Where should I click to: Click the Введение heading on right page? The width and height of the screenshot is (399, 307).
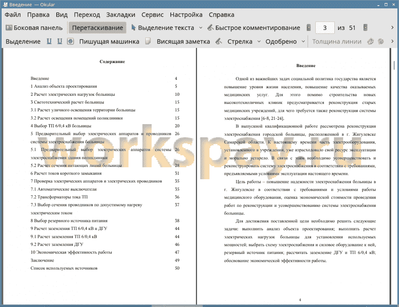[x=306, y=66]
